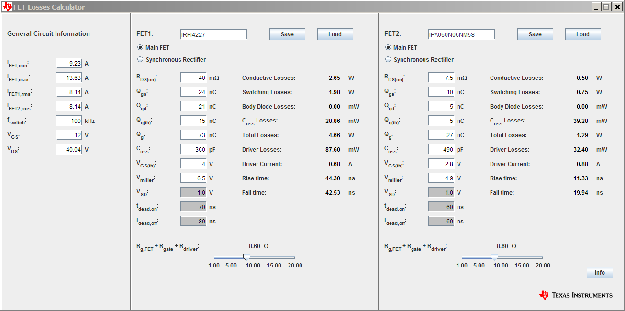This screenshot has width=625, height=311.
Task: Save the FET2 parameters
Action: coord(535,34)
